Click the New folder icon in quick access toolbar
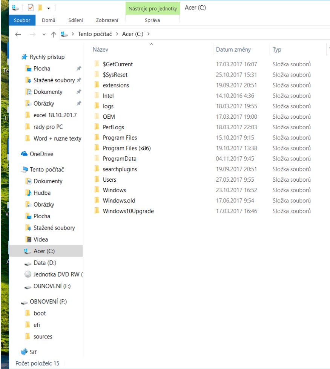The image size is (330, 369). [x=40, y=8]
